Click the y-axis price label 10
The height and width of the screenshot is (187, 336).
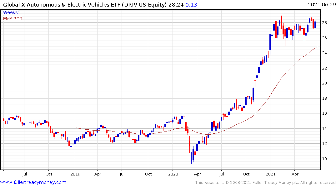(324, 159)
